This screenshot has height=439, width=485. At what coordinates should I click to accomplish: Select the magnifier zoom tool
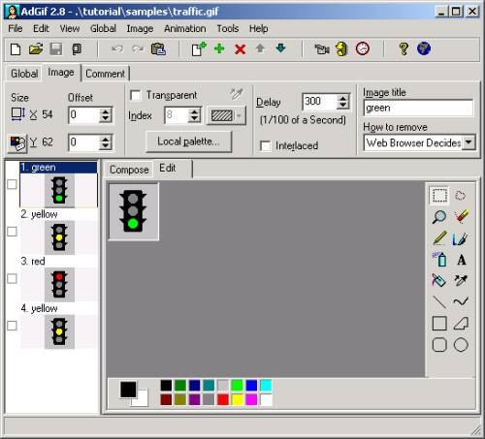tap(439, 217)
